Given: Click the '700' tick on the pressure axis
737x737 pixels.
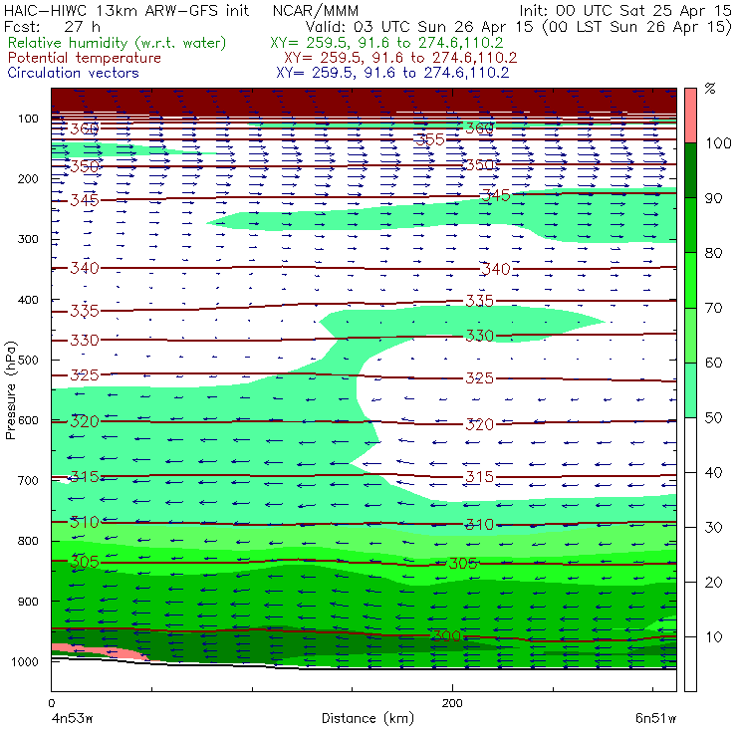Looking at the screenshot, I should [28, 480].
